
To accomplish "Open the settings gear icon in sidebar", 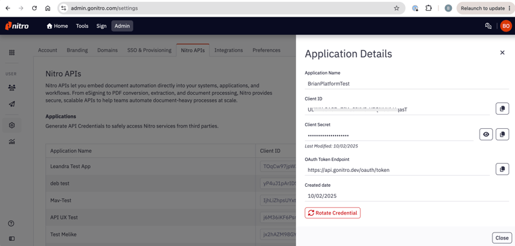I will click(12, 125).
